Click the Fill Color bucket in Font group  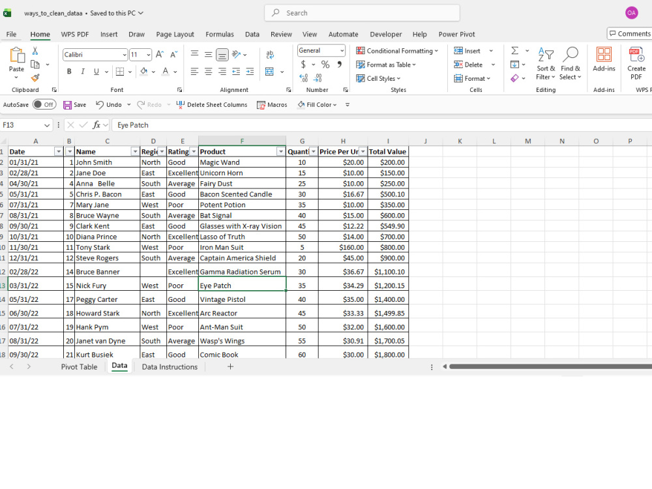click(144, 72)
